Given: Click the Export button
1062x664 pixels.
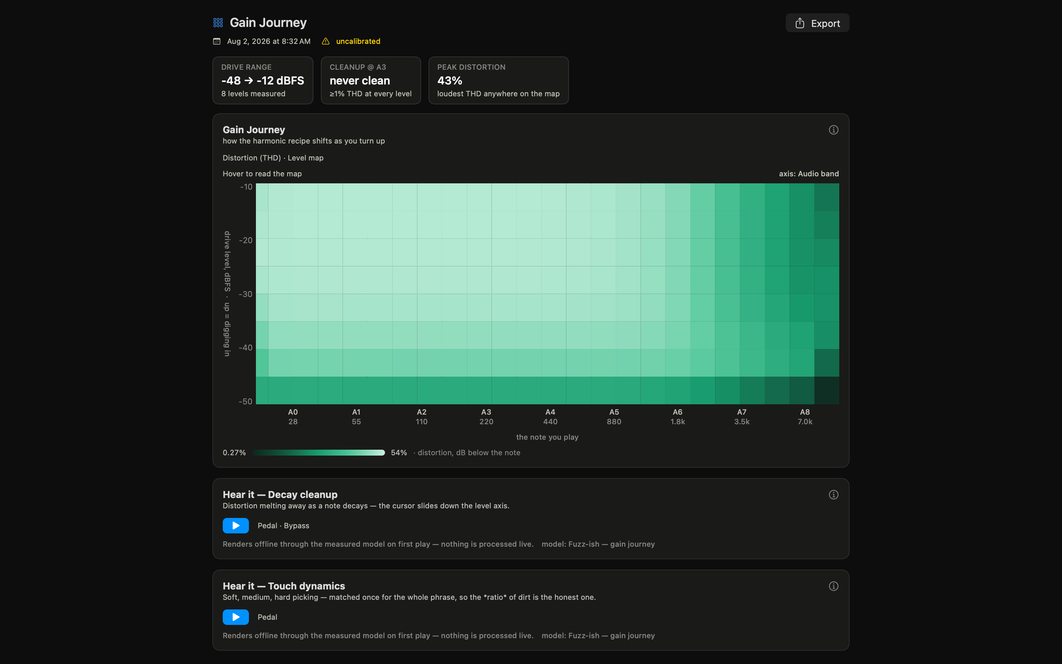Looking at the screenshot, I should click(817, 23).
